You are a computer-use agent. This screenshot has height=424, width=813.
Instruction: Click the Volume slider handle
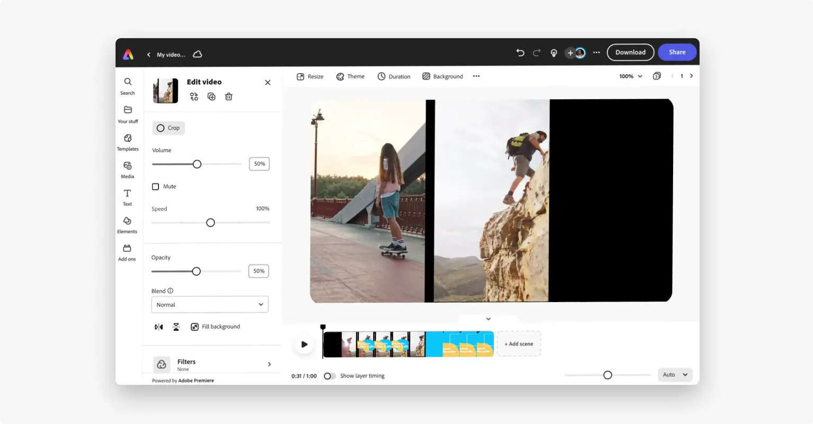click(x=197, y=164)
